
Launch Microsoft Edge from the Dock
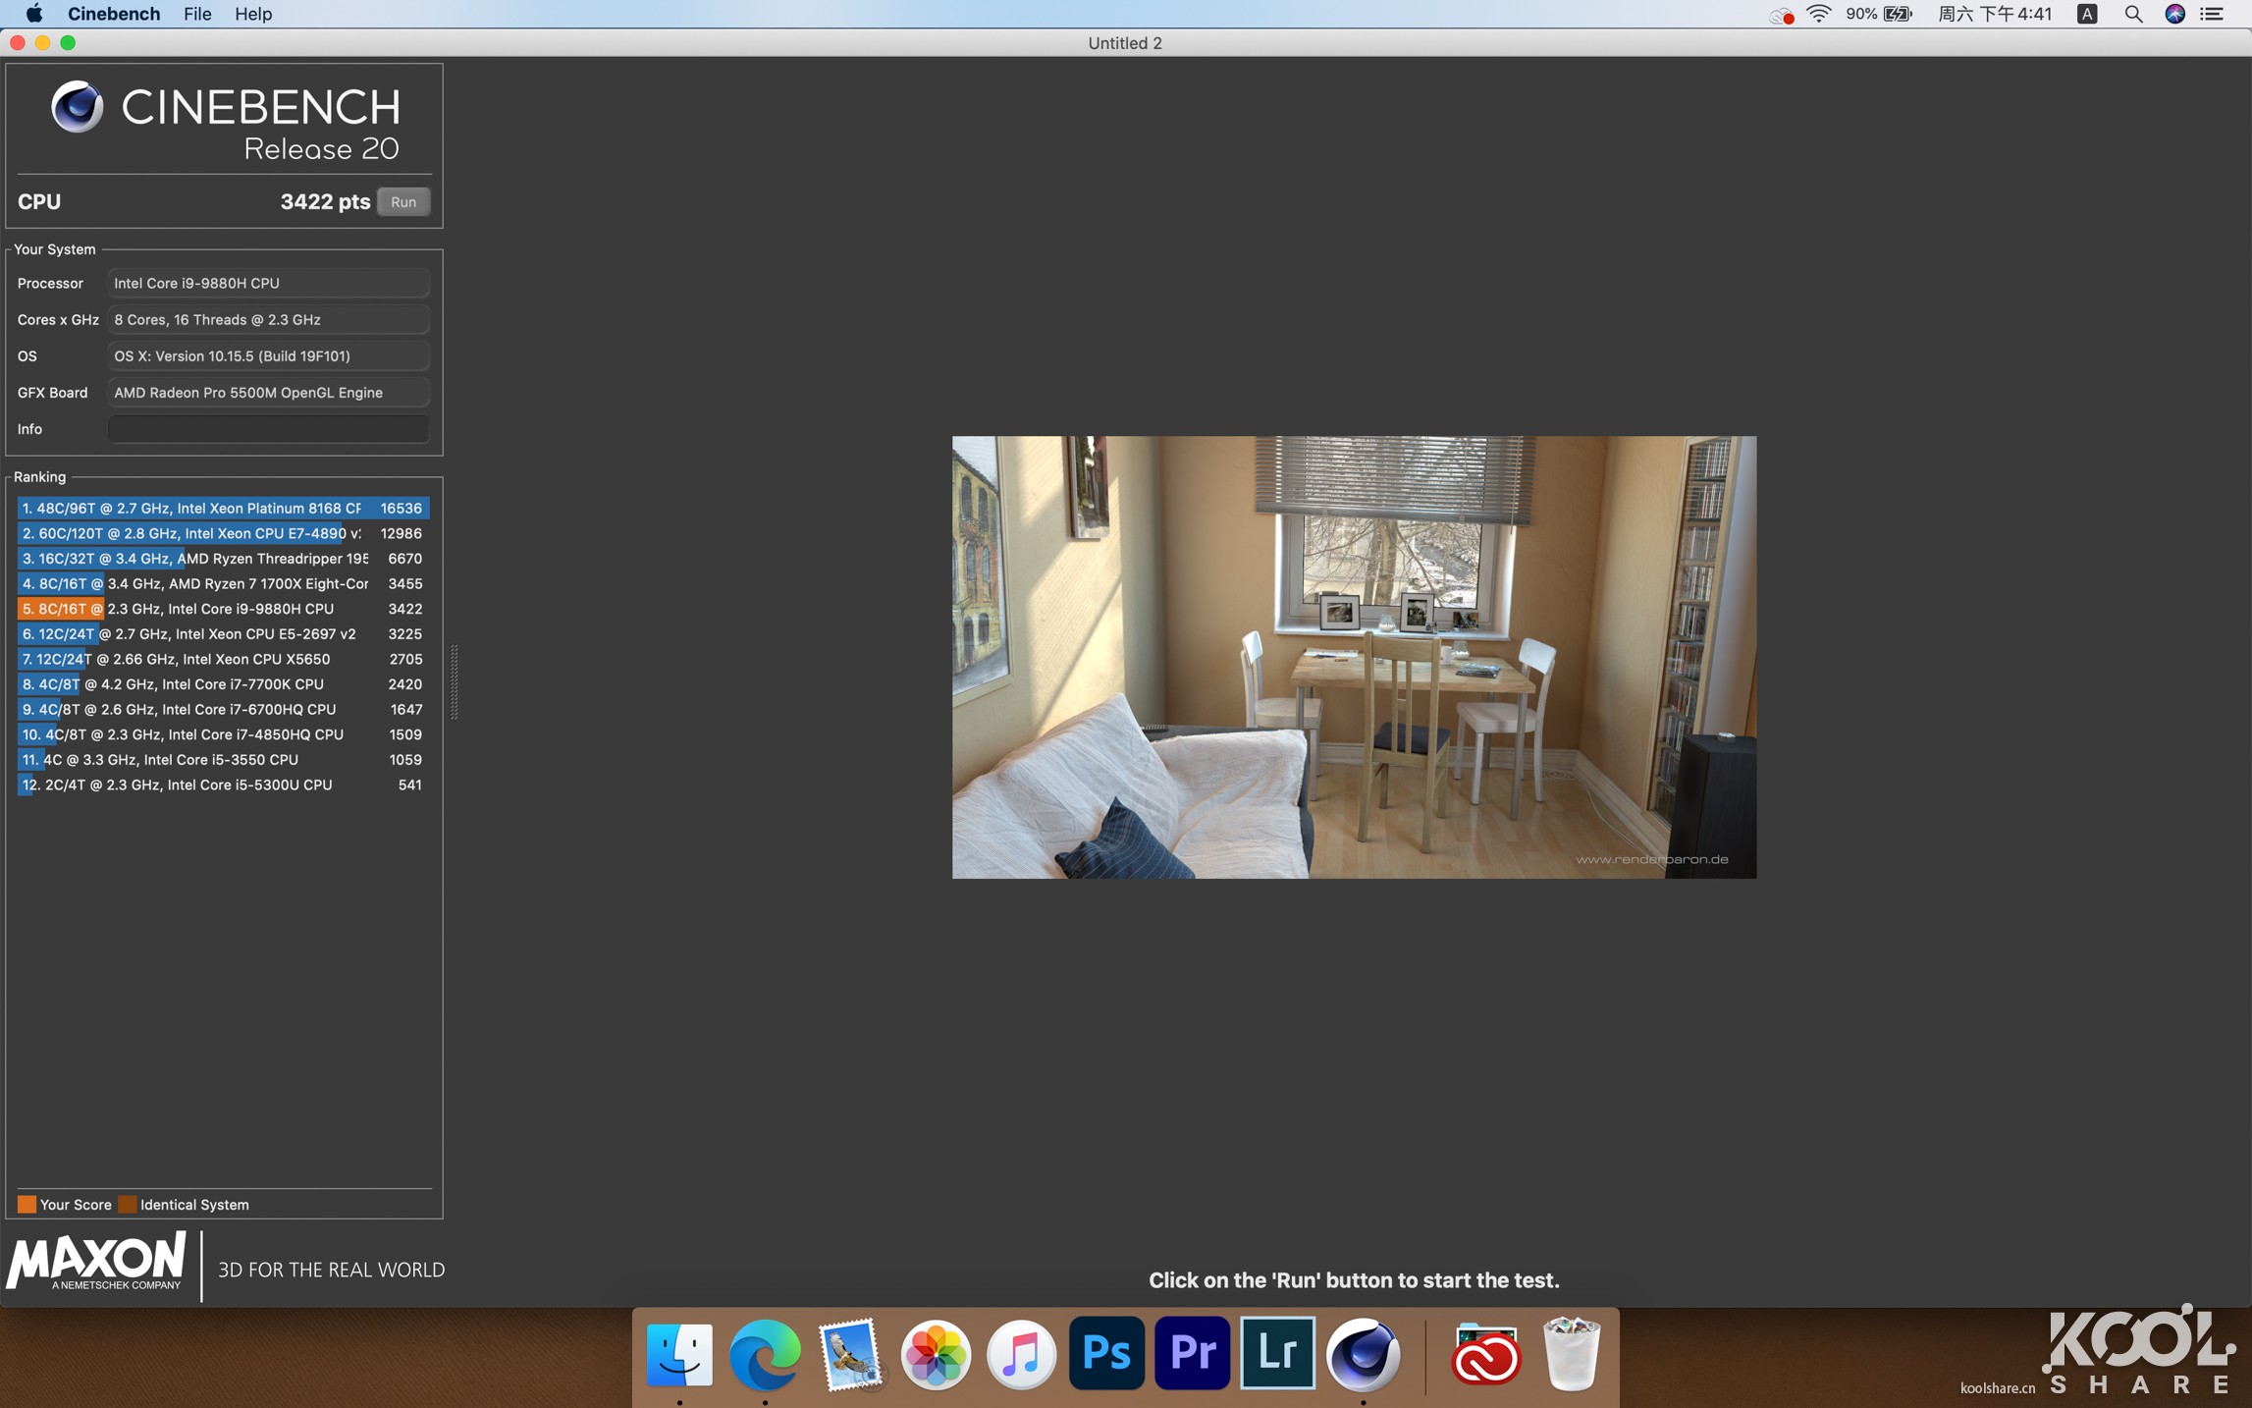765,1356
